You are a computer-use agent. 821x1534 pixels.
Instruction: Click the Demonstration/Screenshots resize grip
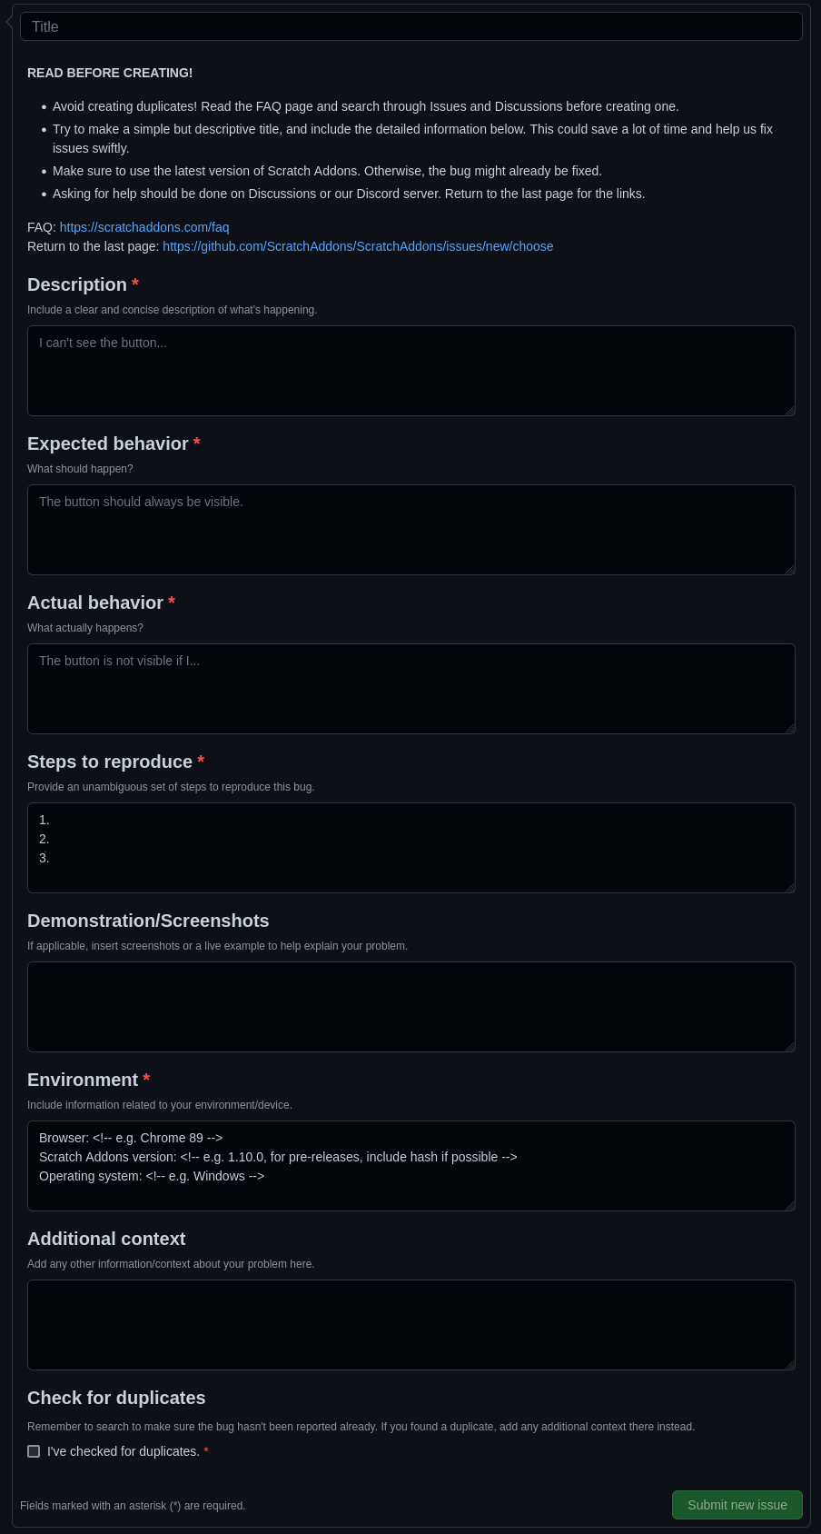click(789, 1047)
